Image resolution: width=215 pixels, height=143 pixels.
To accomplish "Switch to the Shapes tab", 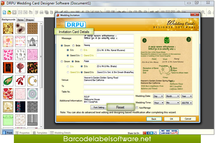I will pos(30,20).
